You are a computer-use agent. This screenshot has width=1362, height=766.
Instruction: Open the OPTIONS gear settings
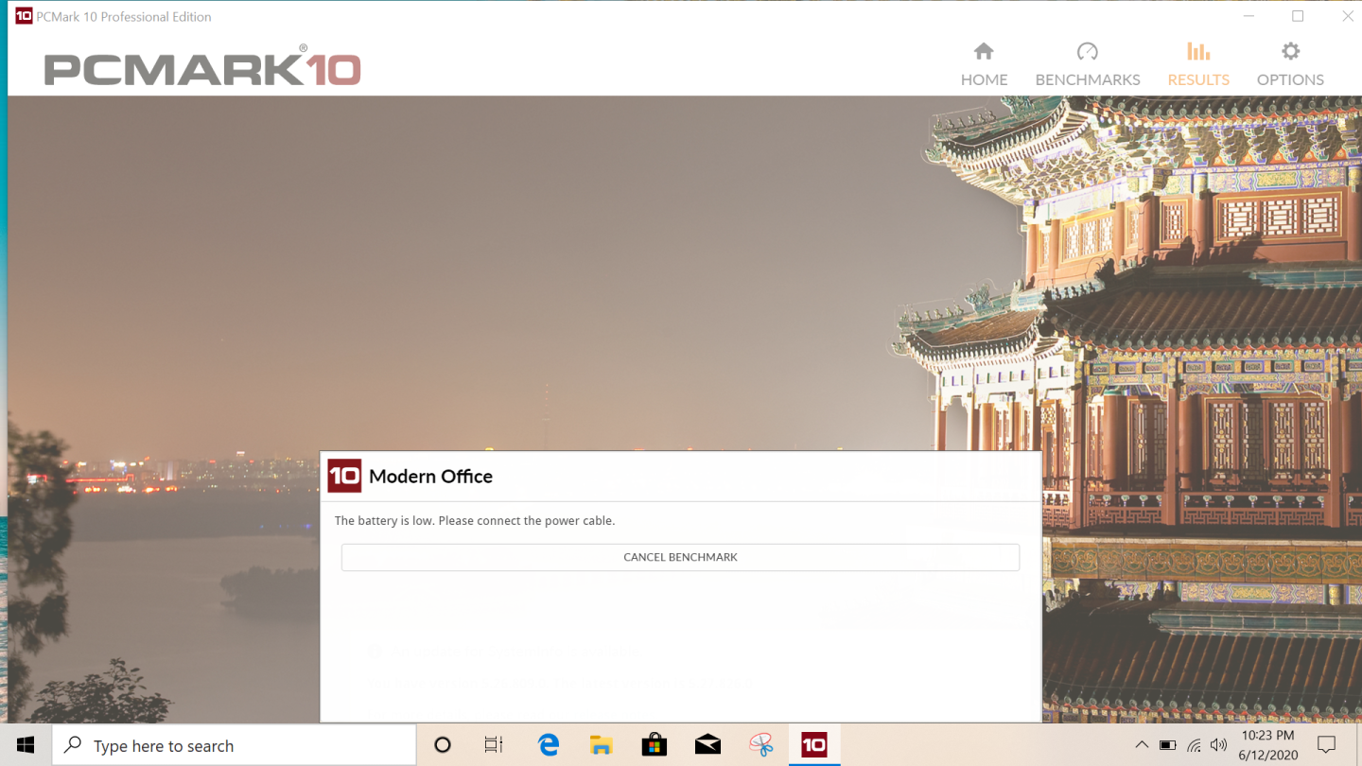point(1290,64)
